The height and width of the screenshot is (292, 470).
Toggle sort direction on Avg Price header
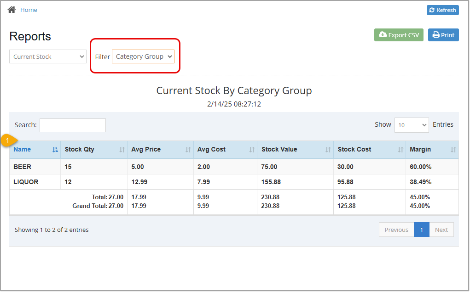[x=188, y=150]
